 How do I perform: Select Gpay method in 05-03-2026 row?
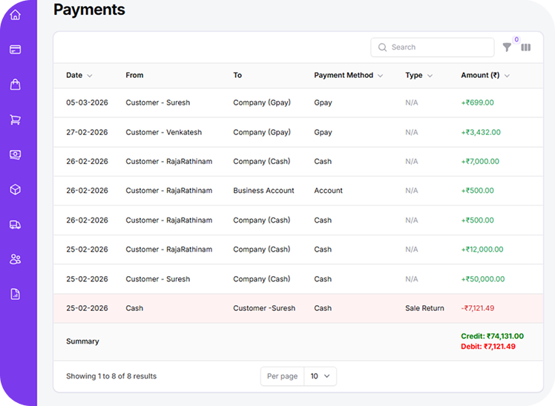[324, 102]
